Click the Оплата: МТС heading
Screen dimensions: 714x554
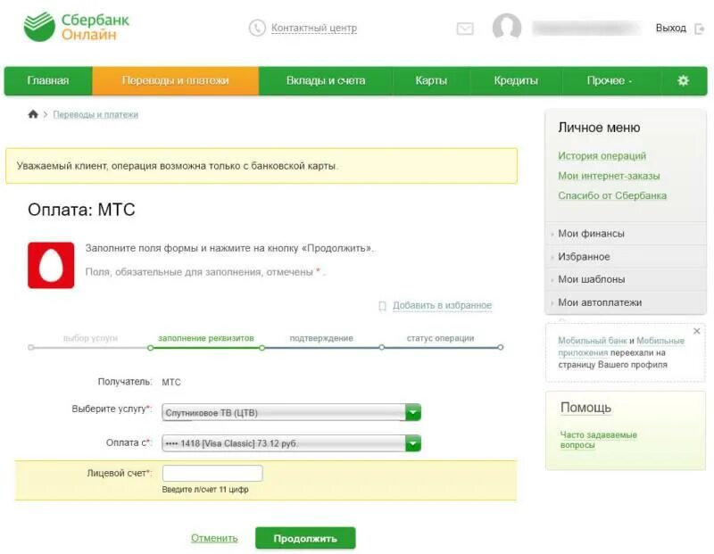pyautogui.click(x=81, y=210)
